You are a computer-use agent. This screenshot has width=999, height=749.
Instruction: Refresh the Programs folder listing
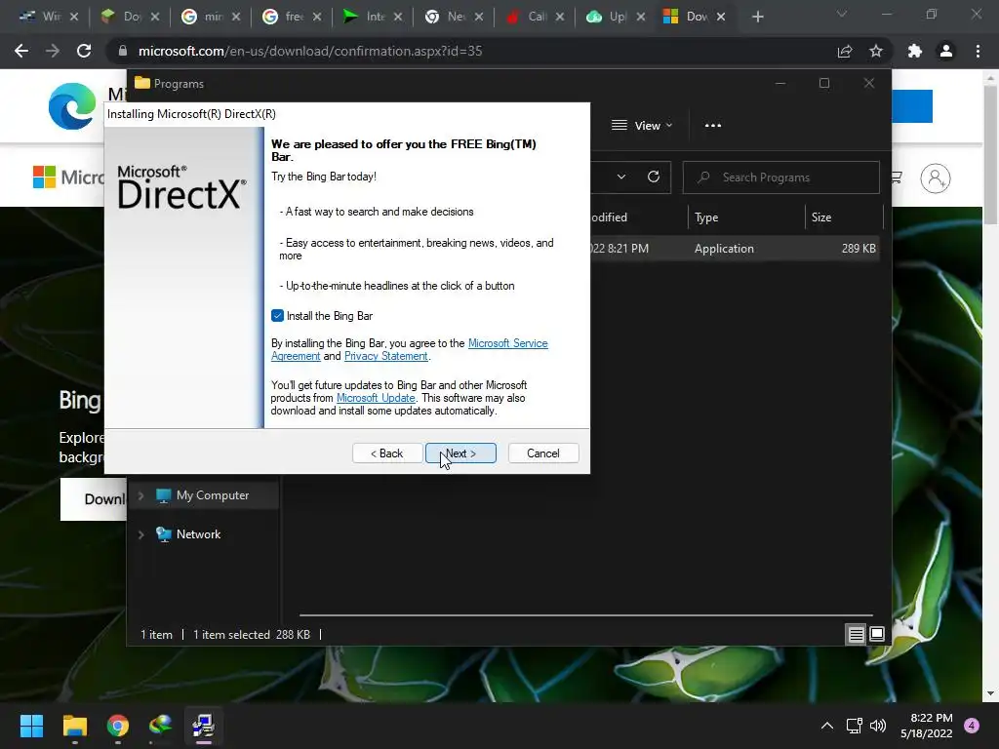click(654, 177)
